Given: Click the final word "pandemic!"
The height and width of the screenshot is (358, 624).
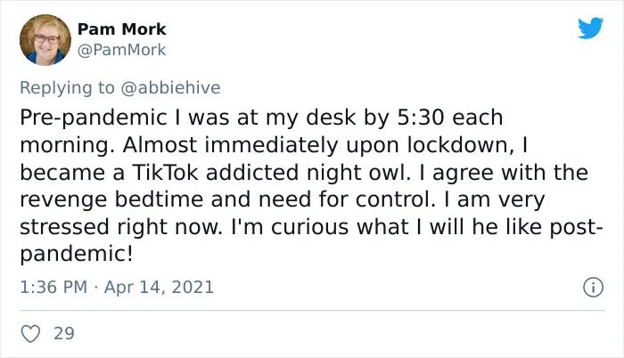Looking at the screenshot, I should [77, 255].
